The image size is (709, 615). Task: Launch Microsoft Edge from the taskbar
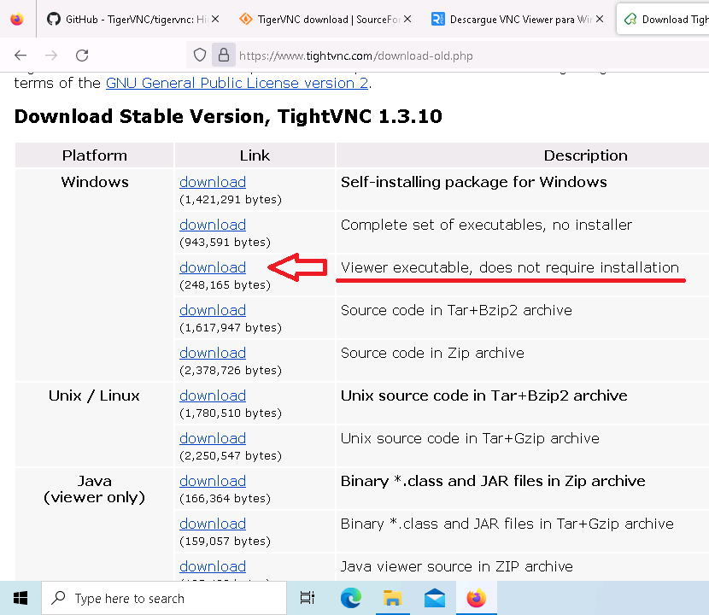351,598
